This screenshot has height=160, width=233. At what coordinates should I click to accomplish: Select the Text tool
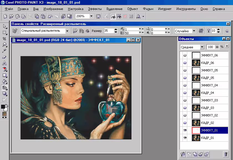4,63
